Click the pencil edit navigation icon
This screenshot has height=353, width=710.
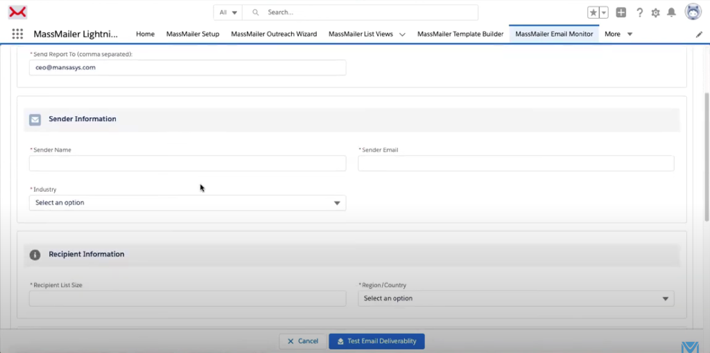[699, 34]
